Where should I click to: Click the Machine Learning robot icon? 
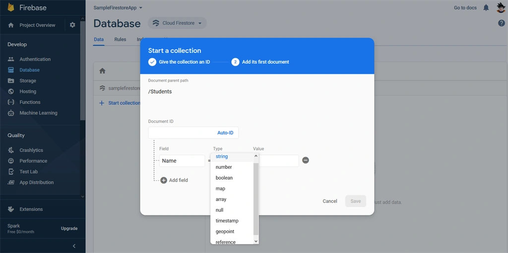(11, 113)
